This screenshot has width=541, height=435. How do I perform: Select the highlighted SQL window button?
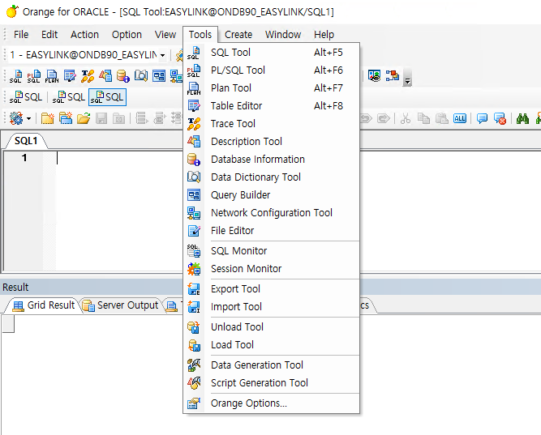(107, 97)
